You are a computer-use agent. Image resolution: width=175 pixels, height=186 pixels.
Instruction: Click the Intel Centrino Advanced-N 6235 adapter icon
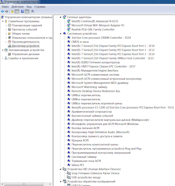(x=69, y=21)
